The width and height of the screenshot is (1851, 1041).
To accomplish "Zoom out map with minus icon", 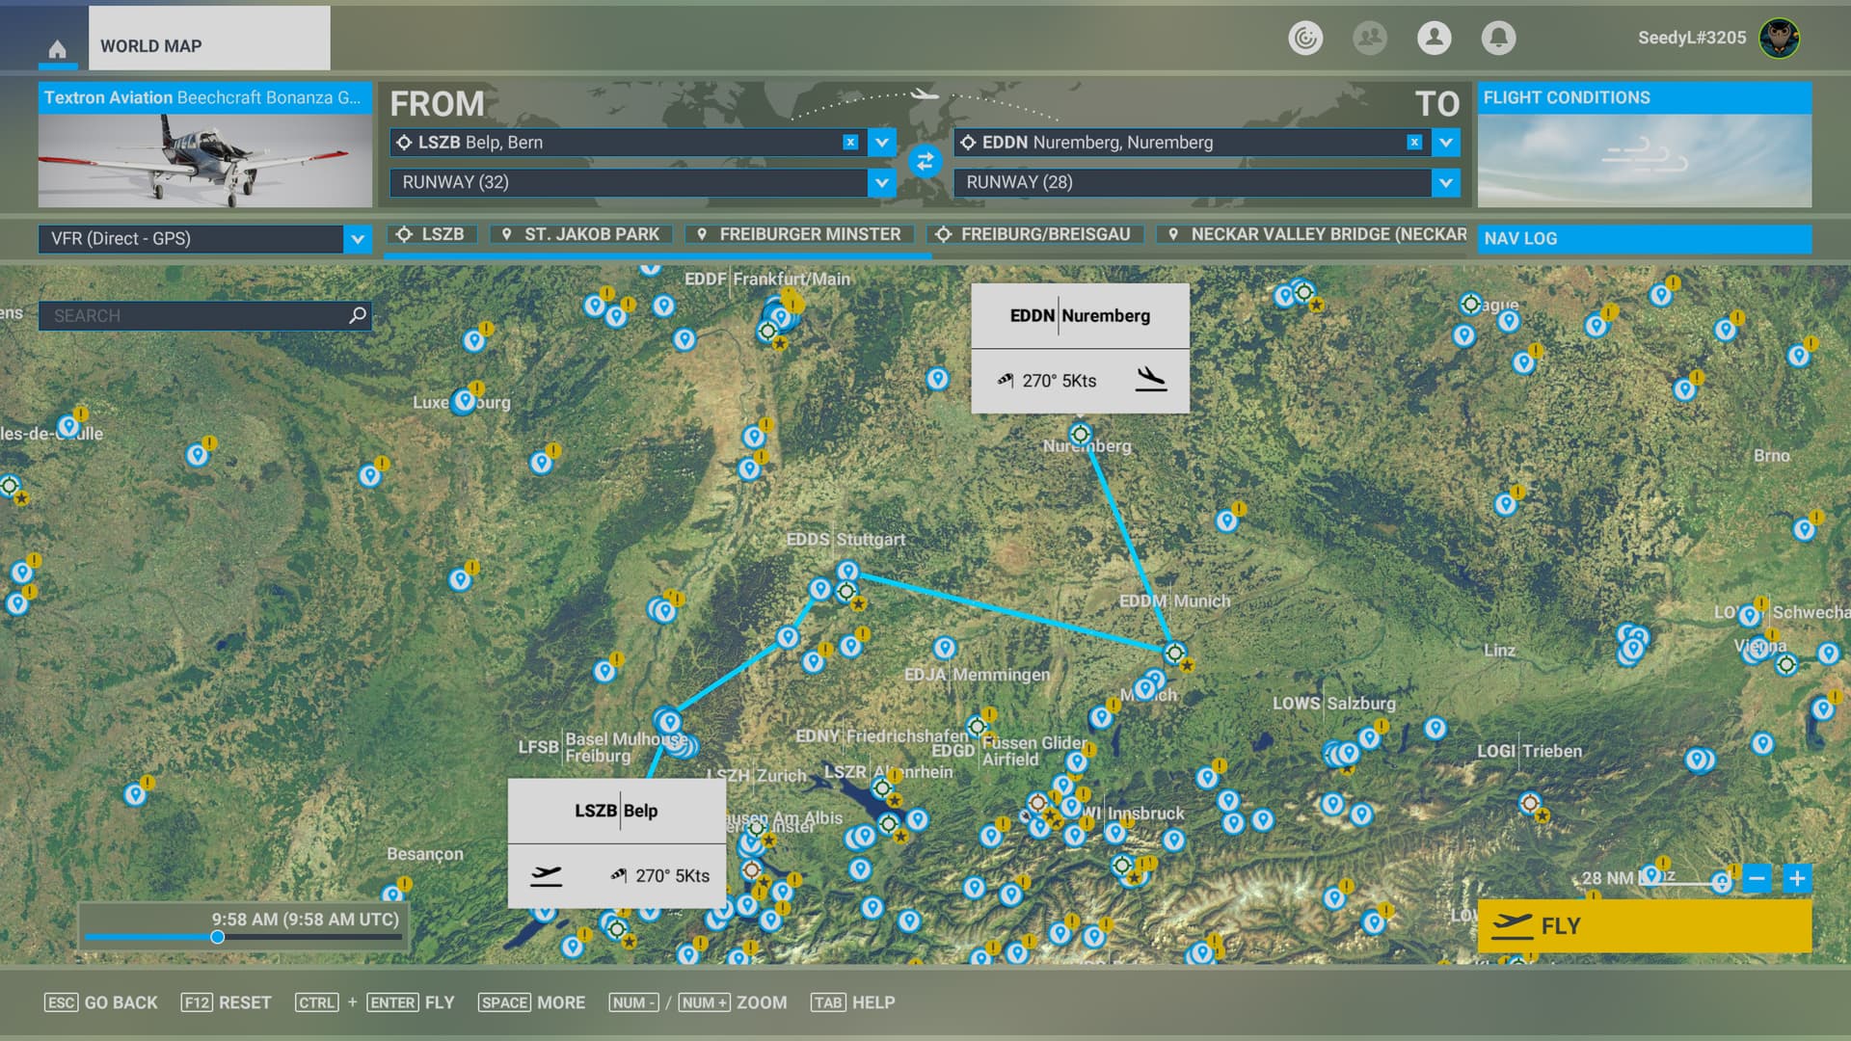I will coord(1757,878).
